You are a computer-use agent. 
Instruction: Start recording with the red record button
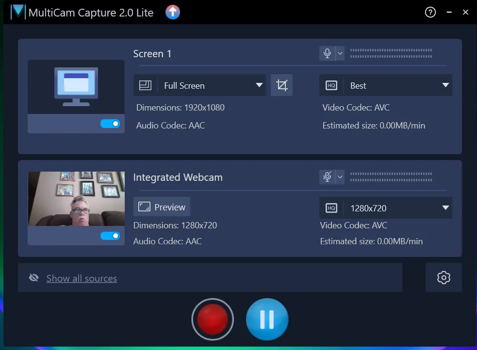click(213, 319)
